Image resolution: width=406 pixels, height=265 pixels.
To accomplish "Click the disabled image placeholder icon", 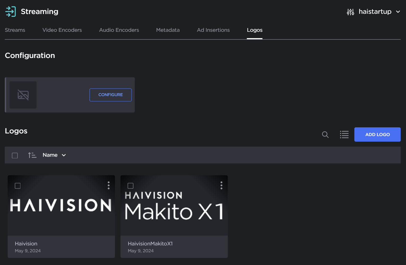I will [23, 95].
